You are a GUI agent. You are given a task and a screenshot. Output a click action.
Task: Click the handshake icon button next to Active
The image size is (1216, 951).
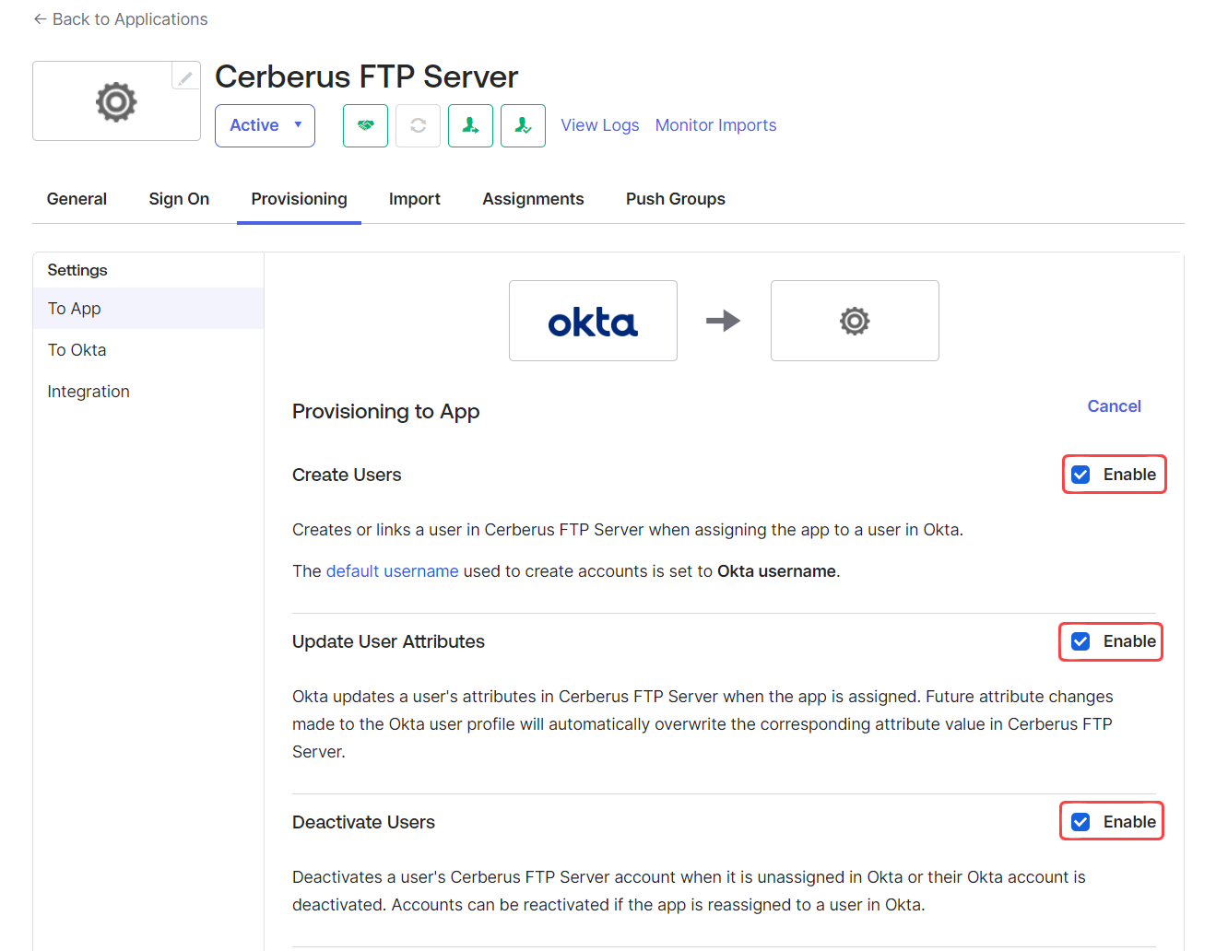coord(365,125)
